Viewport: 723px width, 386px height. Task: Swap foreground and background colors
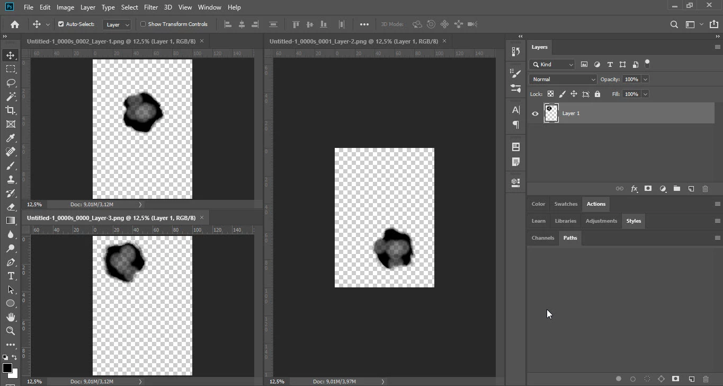coord(14,358)
